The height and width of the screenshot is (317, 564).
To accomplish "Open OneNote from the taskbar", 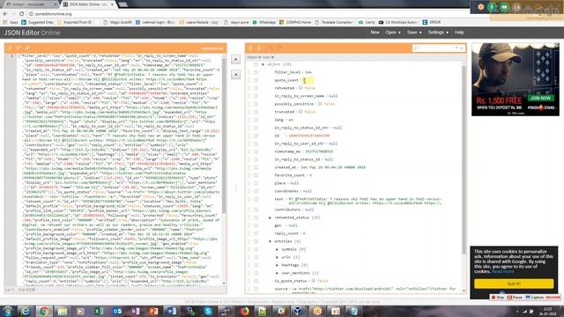I will point(135,311).
